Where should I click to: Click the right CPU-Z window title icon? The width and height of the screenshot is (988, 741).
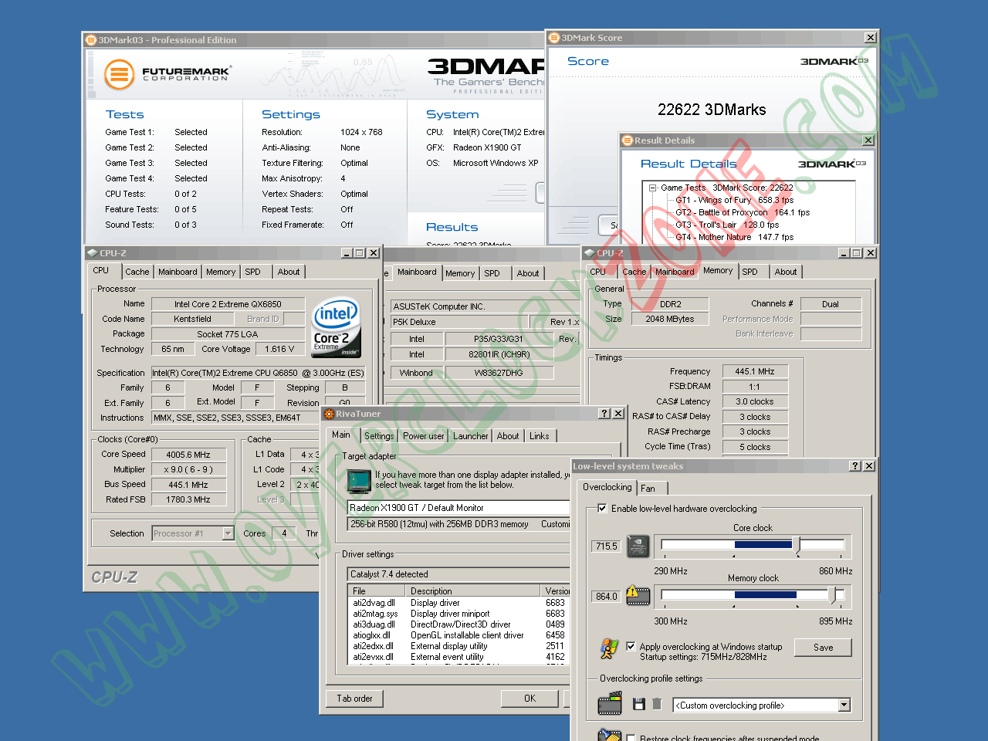click(589, 253)
